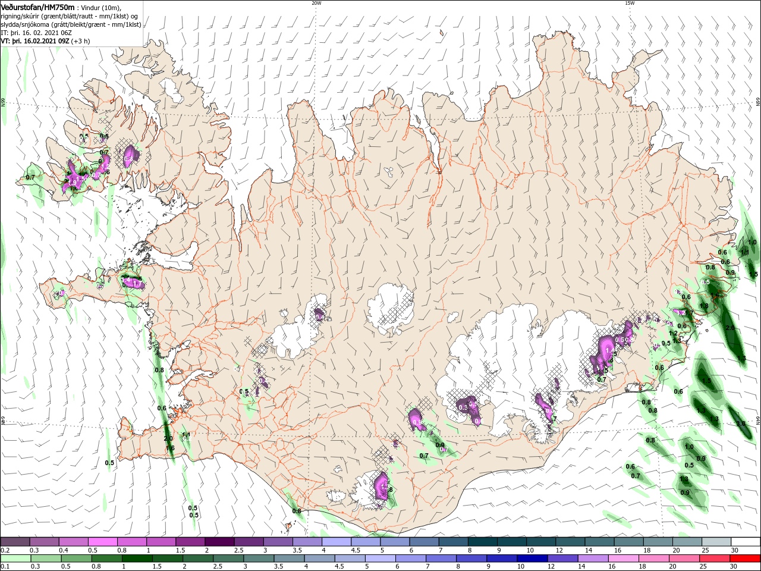The width and height of the screenshot is (761, 571).
Task: Select the navy blue 10–12 lower legend swatch
Action: [532, 559]
